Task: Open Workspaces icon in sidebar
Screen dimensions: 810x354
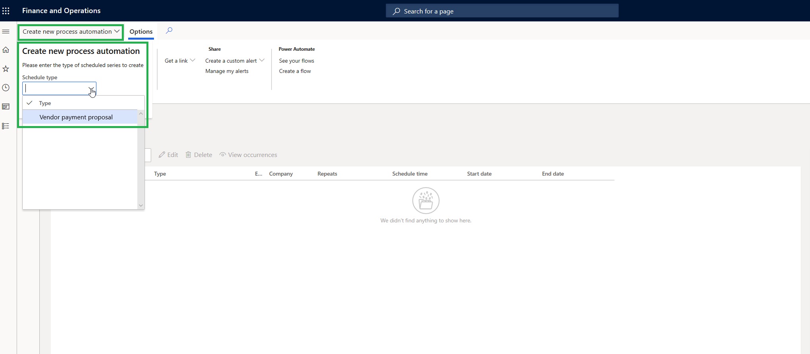Action: coord(6,107)
